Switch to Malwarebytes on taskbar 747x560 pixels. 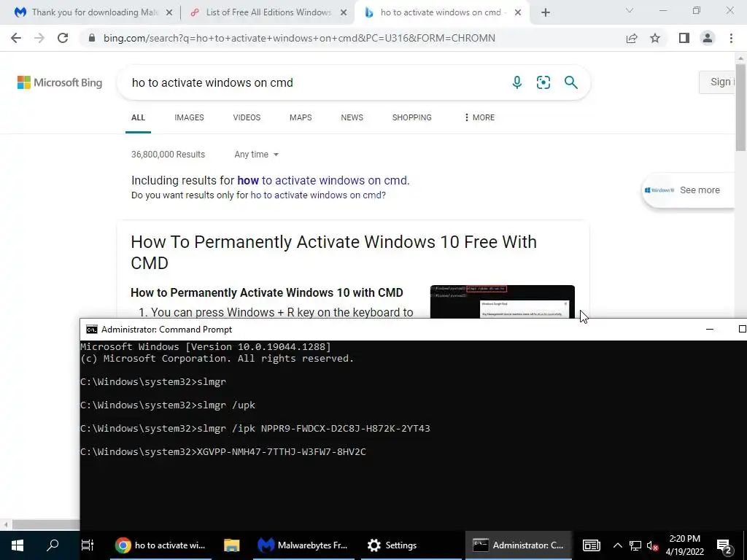click(x=303, y=545)
